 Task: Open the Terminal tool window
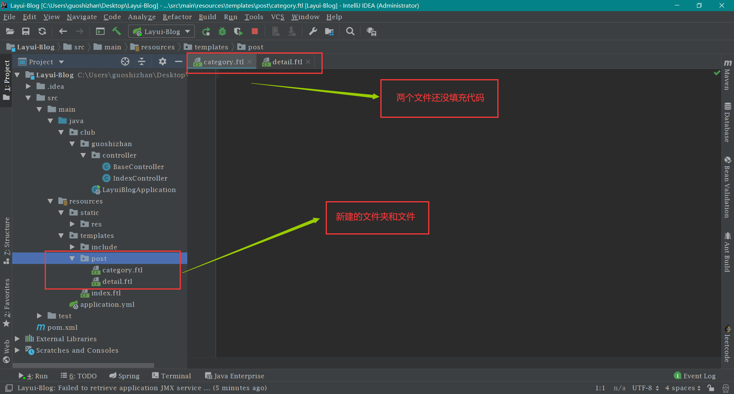click(x=172, y=376)
